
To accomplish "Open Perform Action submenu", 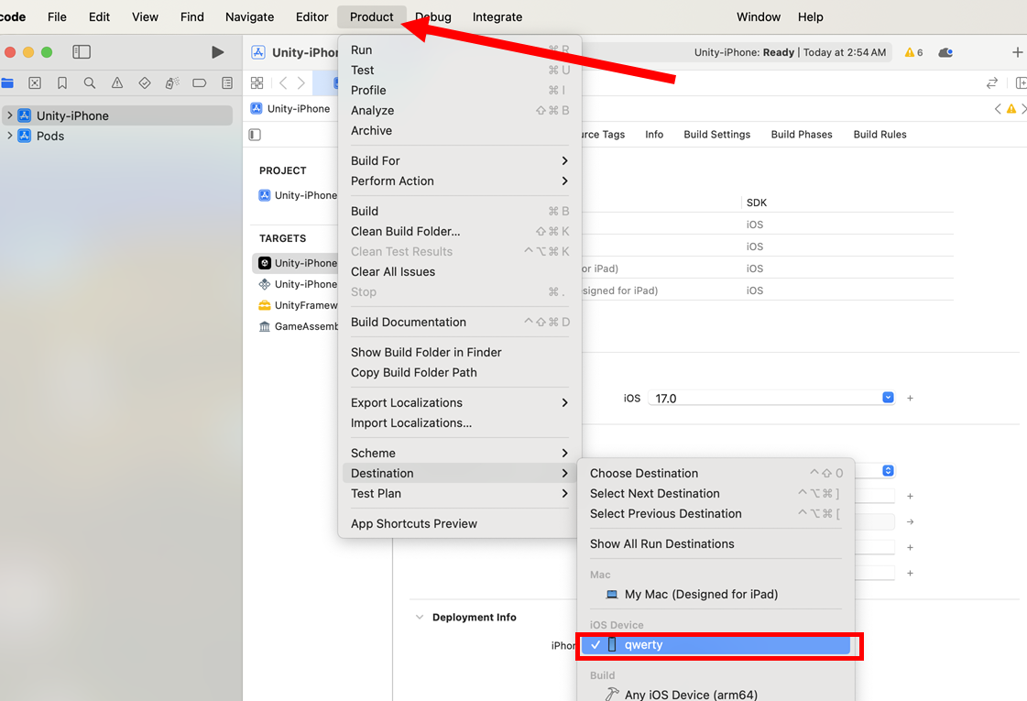I will 458,181.
